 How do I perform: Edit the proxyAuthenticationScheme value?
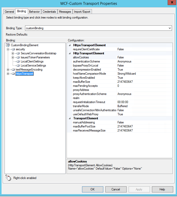click(x=144, y=94)
